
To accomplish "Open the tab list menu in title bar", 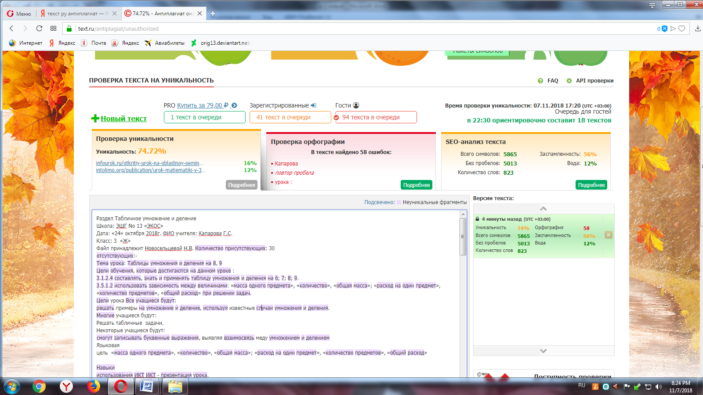I will coord(652,5).
